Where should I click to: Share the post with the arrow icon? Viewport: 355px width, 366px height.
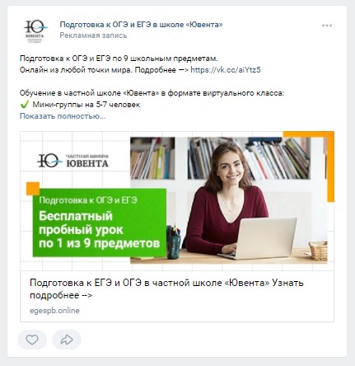[67, 340]
